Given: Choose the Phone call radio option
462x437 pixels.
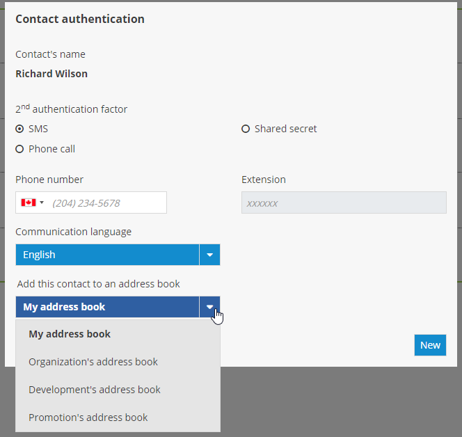Looking at the screenshot, I should (19, 149).
